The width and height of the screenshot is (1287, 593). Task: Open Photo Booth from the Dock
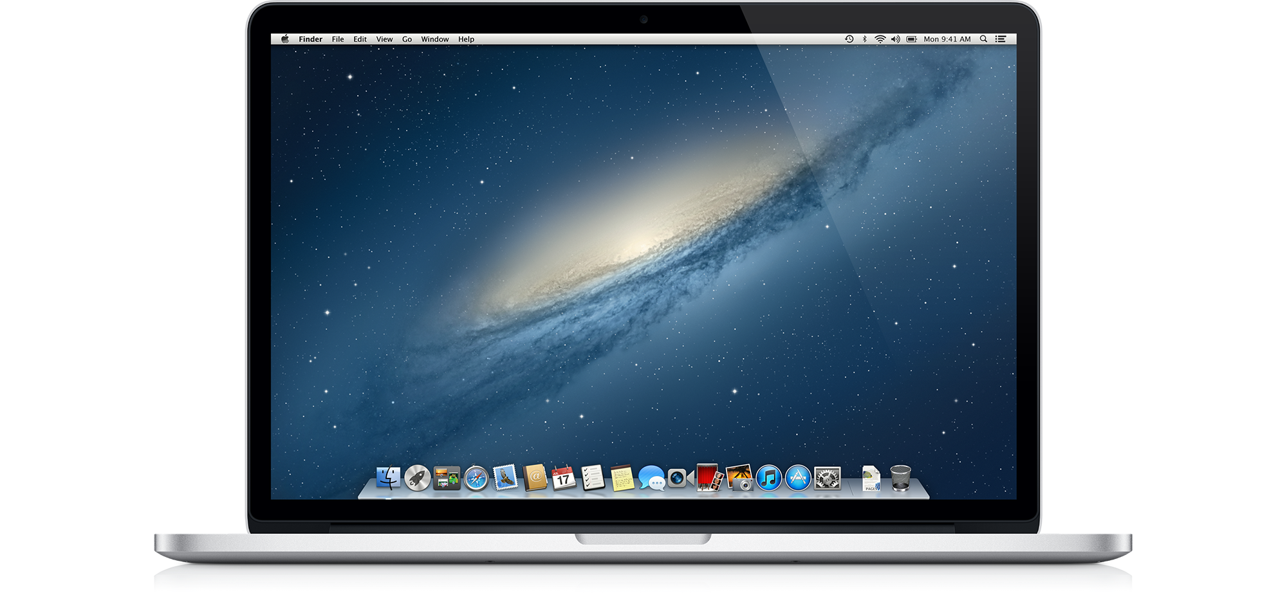click(709, 478)
